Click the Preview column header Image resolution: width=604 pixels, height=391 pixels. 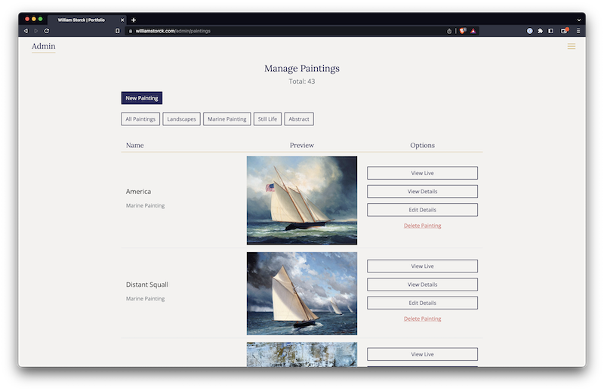click(302, 145)
